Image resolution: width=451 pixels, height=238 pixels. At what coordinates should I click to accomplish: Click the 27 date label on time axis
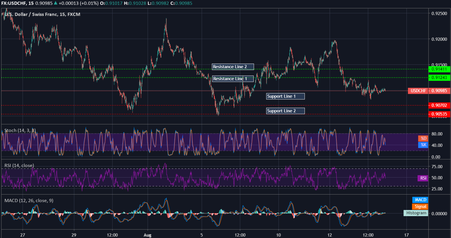[23, 235]
